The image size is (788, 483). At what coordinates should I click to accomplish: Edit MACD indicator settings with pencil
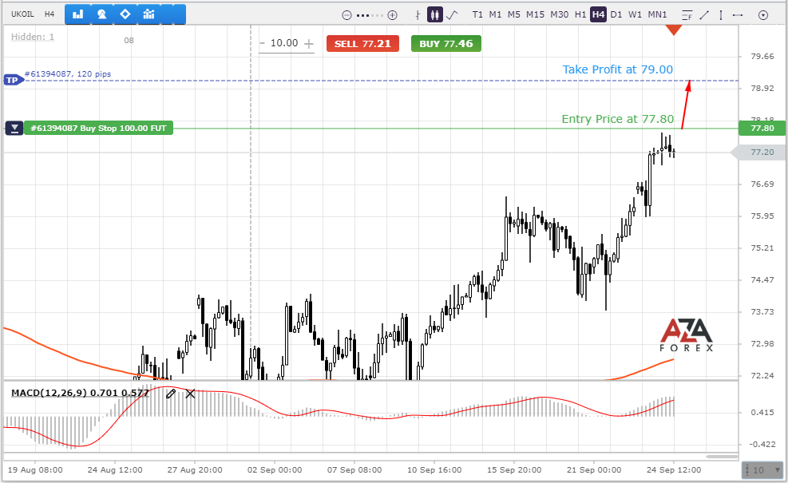pos(170,393)
